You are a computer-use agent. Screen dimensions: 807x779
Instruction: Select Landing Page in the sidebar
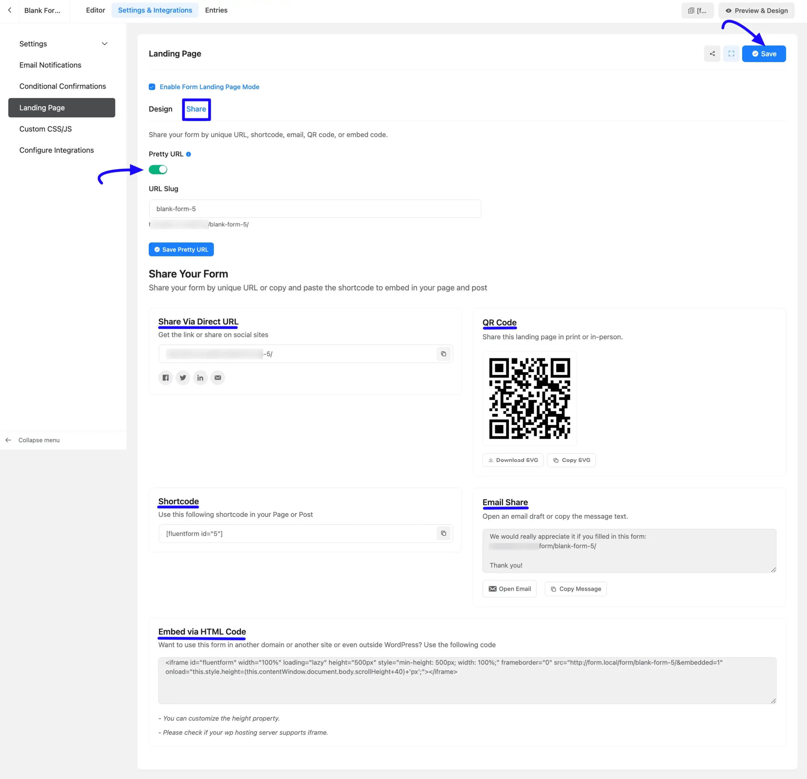pos(62,108)
